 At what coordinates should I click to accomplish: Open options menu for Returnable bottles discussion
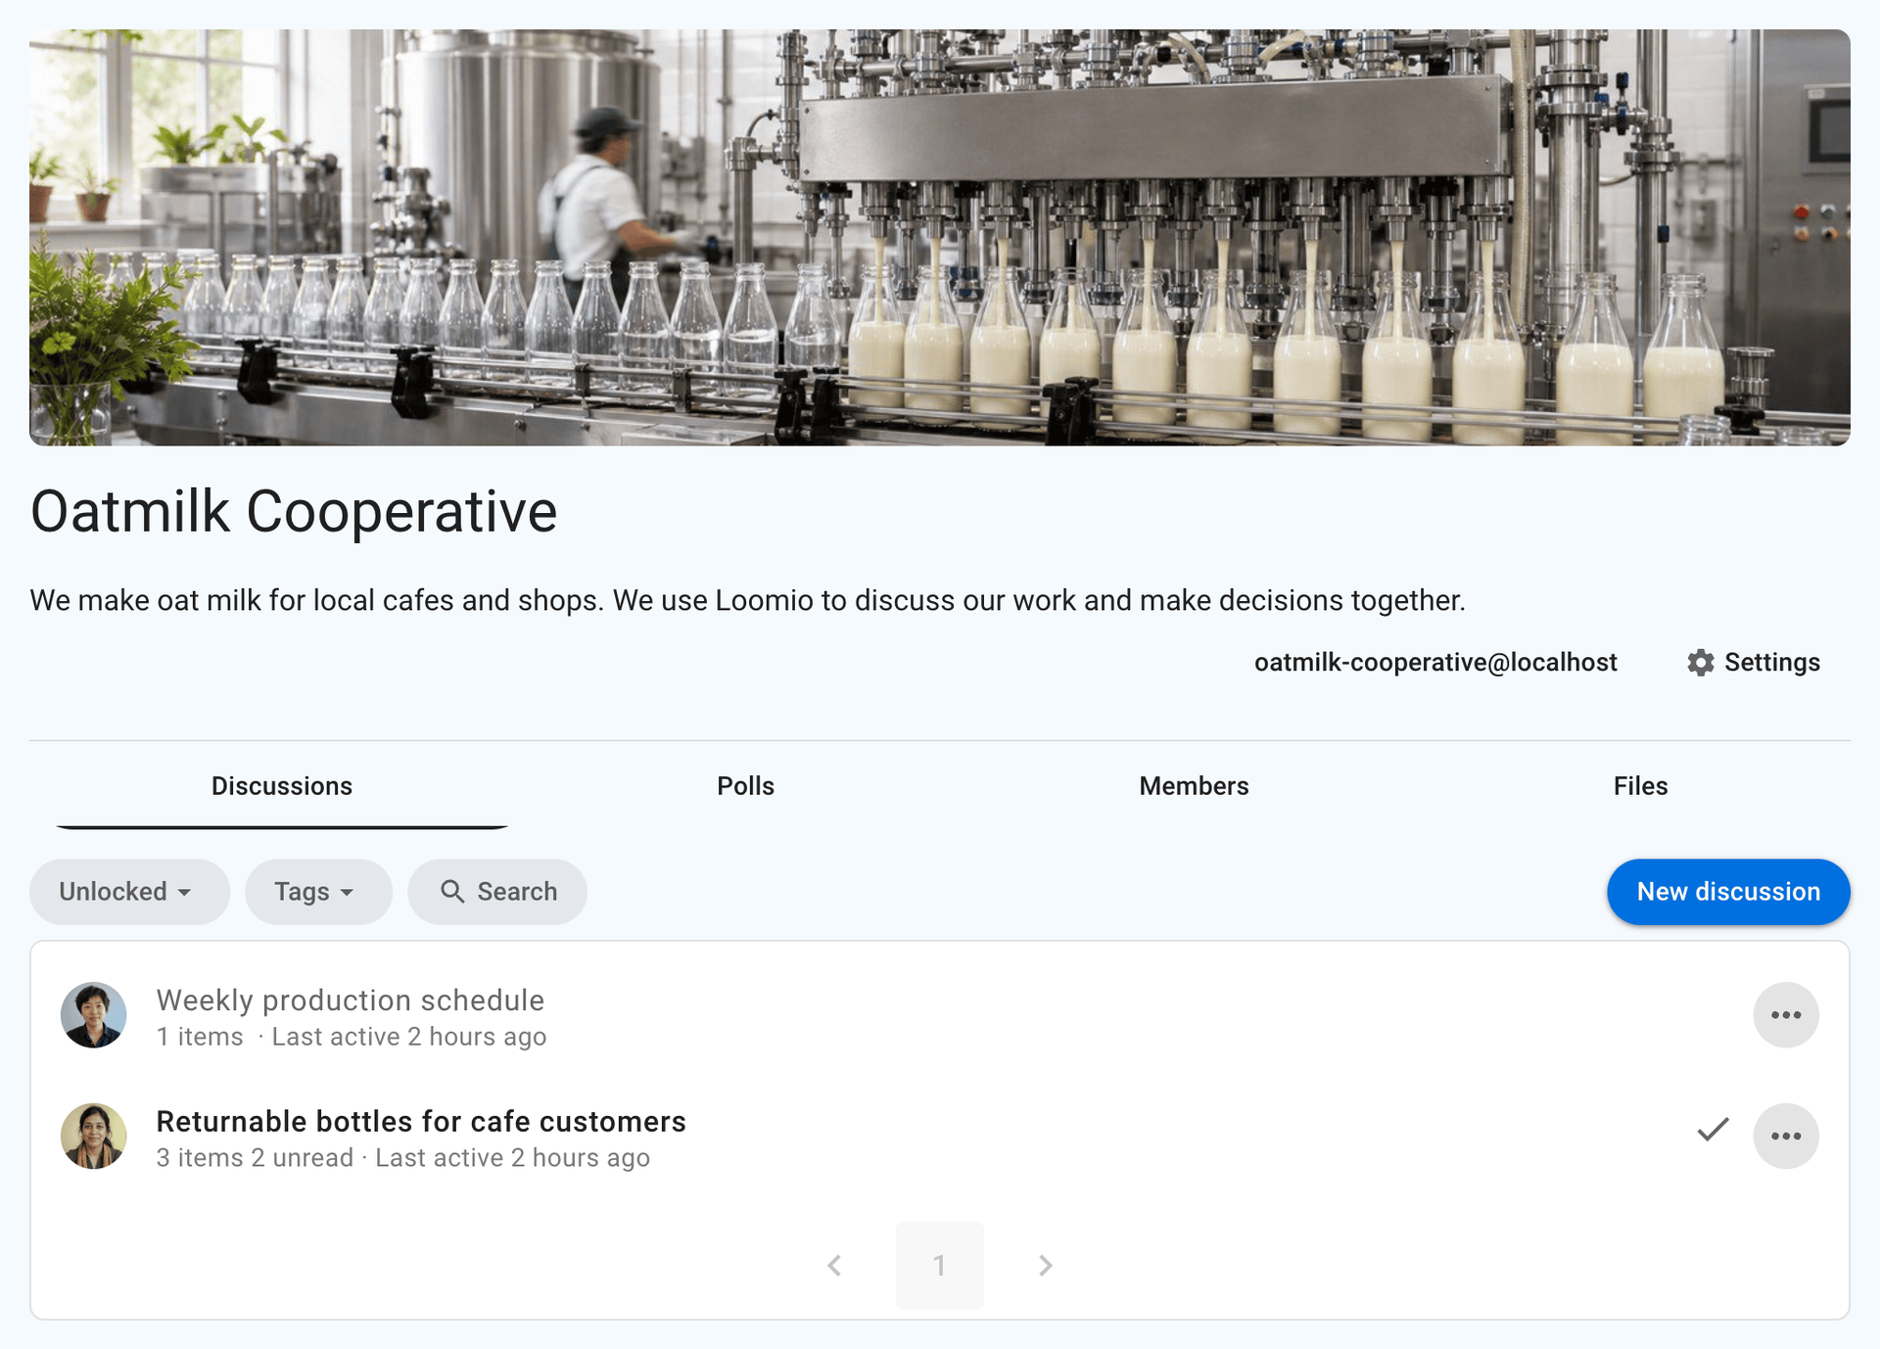(x=1785, y=1136)
